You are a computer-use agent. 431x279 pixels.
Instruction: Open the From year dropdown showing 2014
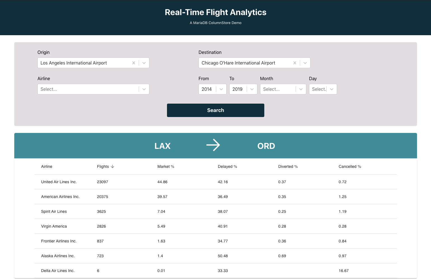[x=221, y=89]
